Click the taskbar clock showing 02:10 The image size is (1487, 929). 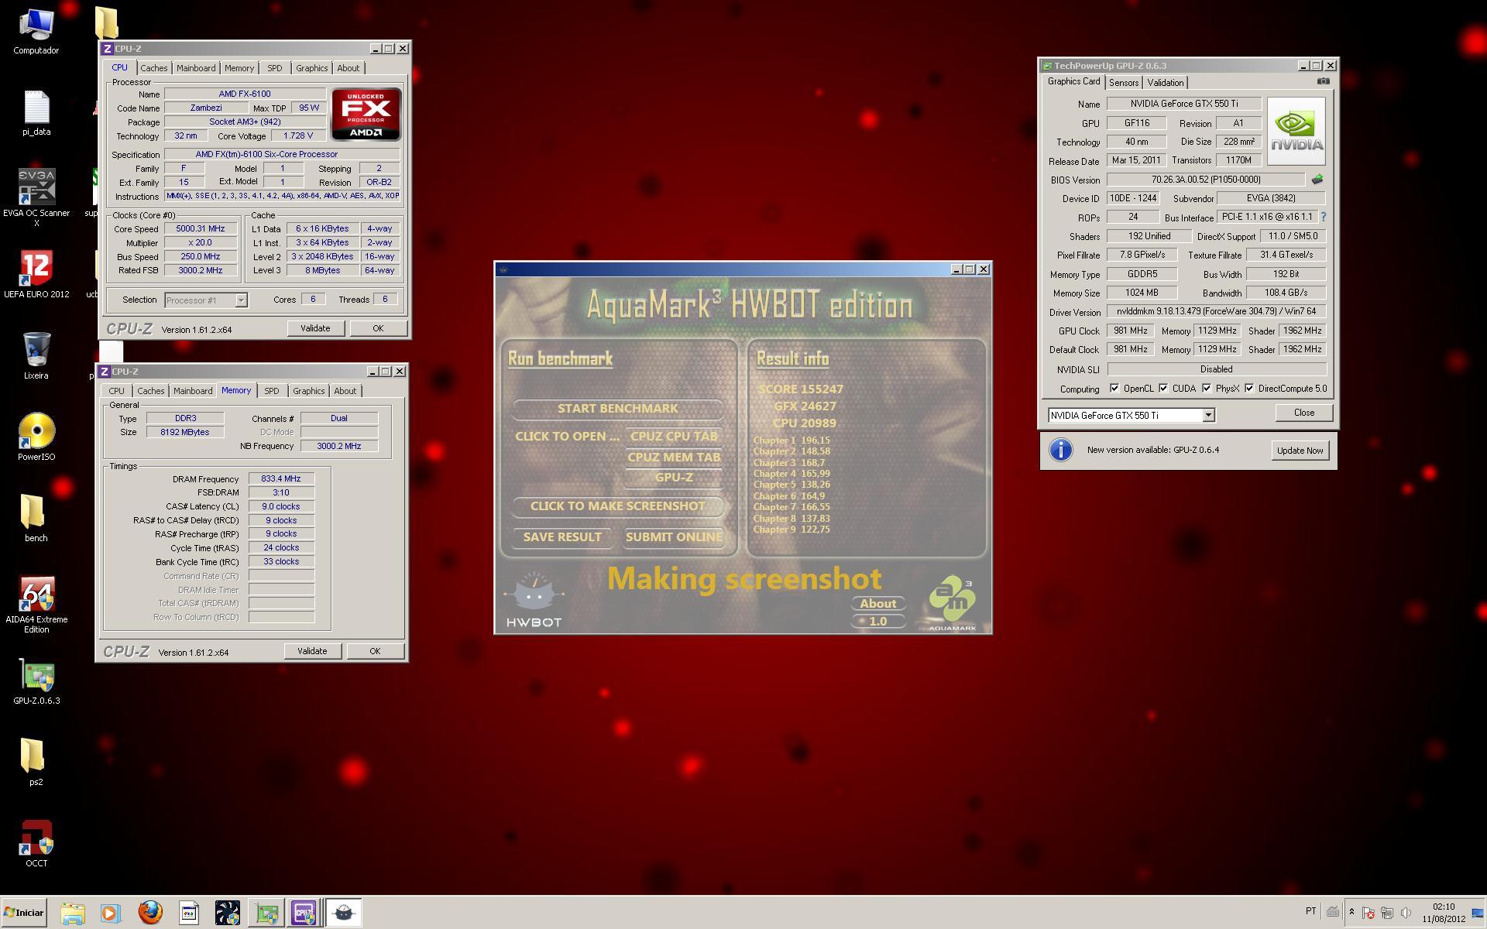coord(1443,913)
